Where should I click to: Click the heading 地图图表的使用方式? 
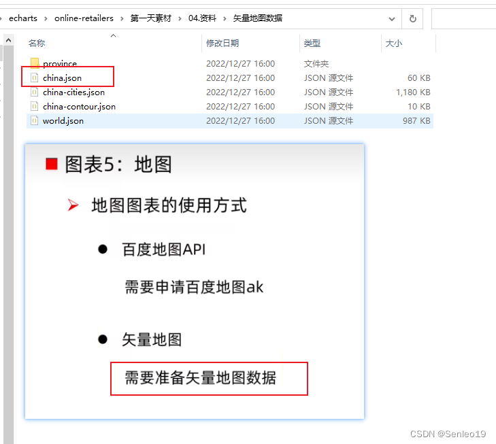[169, 205]
